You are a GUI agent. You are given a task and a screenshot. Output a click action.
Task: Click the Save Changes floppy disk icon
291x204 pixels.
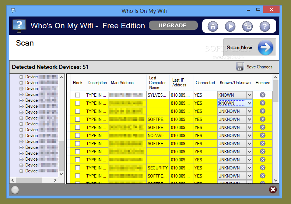240,67
